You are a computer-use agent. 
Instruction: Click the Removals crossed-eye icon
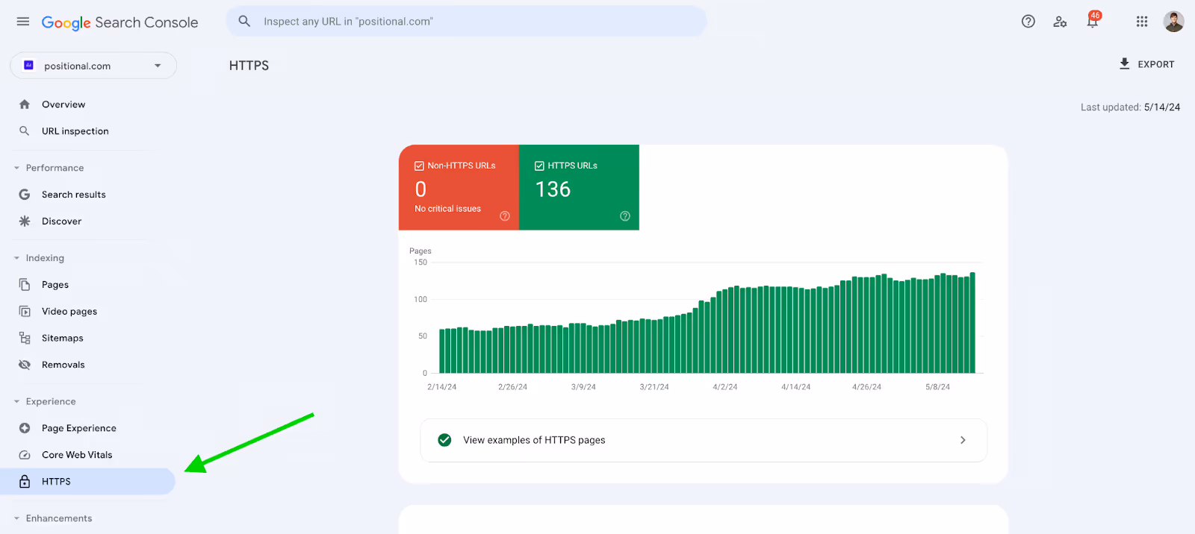[25, 365]
